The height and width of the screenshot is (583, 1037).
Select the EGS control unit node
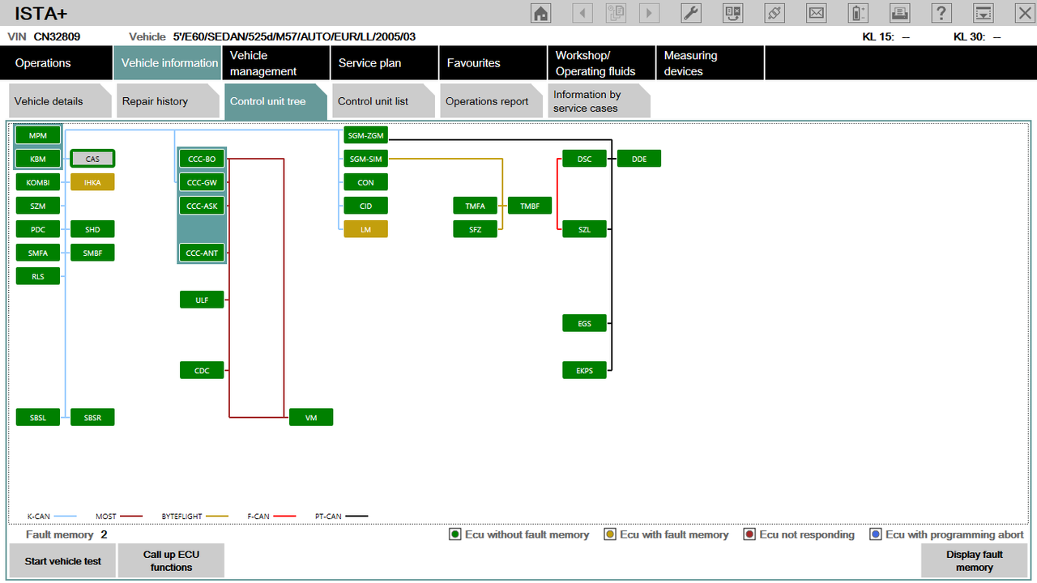(x=584, y=323)
